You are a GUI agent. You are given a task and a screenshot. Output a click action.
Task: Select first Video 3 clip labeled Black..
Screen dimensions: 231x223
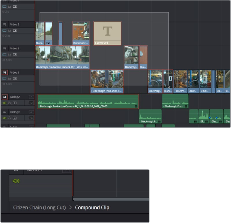click(x=40, y=33)
